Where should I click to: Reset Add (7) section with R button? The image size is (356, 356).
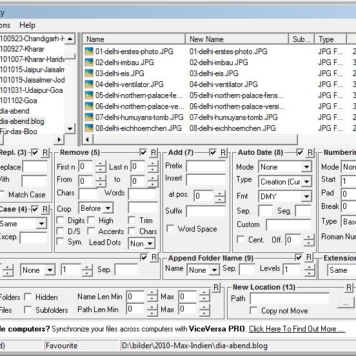tap(223, 153)
